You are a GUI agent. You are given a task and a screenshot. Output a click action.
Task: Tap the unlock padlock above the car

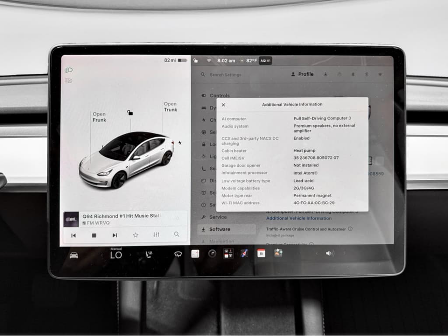[130, 112]
